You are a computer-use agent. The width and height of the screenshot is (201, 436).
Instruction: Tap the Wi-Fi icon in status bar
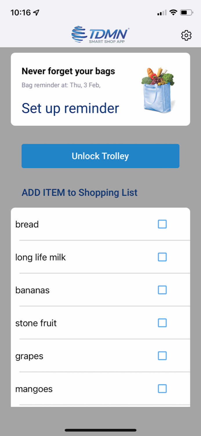click(x=173, y=12)
